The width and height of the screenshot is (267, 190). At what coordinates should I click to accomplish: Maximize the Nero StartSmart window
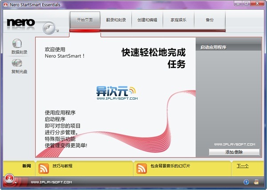(246, 4)
